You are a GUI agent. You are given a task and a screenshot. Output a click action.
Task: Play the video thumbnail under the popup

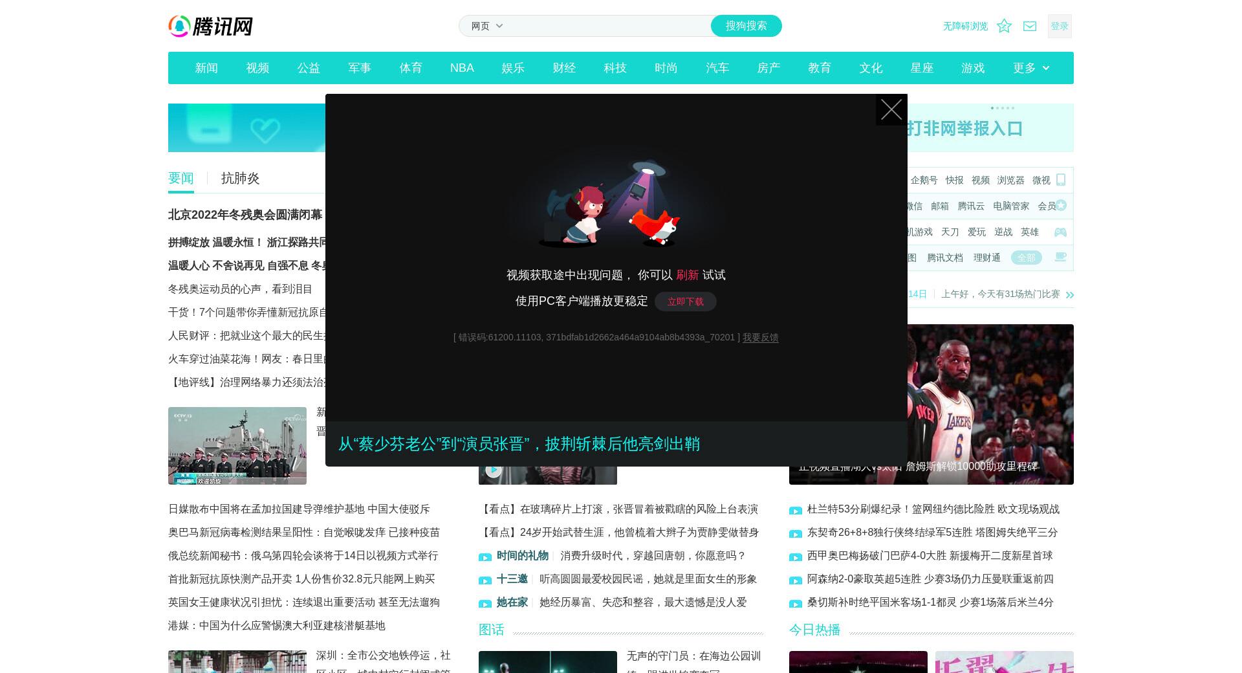[494, 470]
